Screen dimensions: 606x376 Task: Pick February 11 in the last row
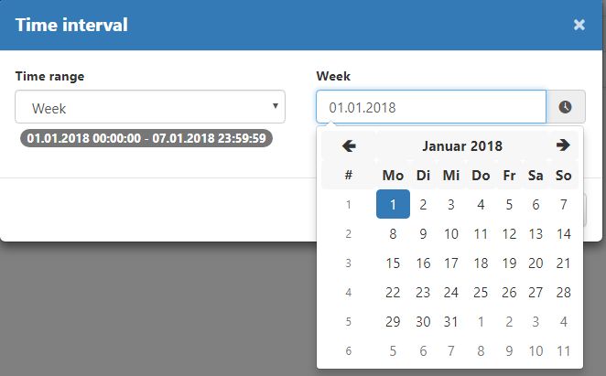564,351
